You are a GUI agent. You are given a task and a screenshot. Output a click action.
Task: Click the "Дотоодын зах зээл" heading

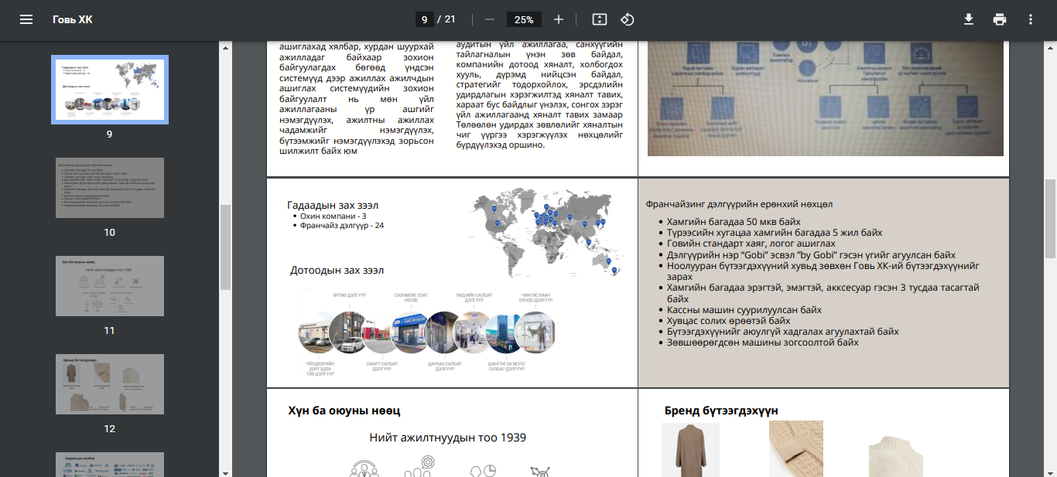(337, 270)
